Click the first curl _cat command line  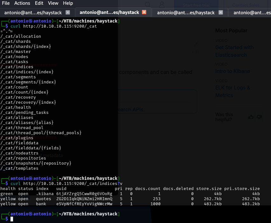click(53, 26)
